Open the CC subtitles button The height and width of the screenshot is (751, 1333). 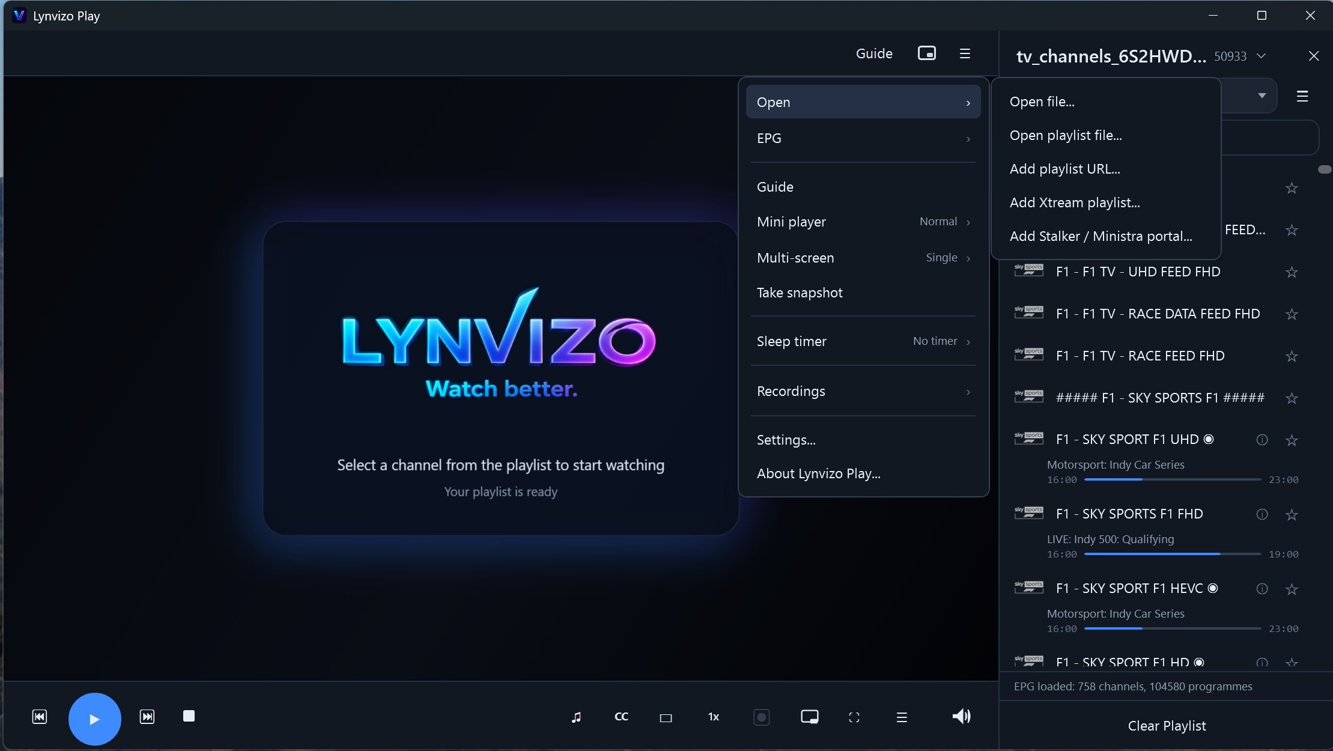[621, 717]
